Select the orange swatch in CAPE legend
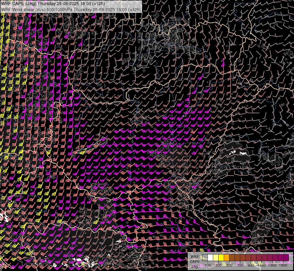This screenshot has width=294, height=271. (x=226, y=257)
